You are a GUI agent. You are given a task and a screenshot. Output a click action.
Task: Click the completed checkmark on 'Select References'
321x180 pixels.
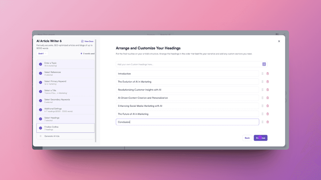click(x=40, y=72)
